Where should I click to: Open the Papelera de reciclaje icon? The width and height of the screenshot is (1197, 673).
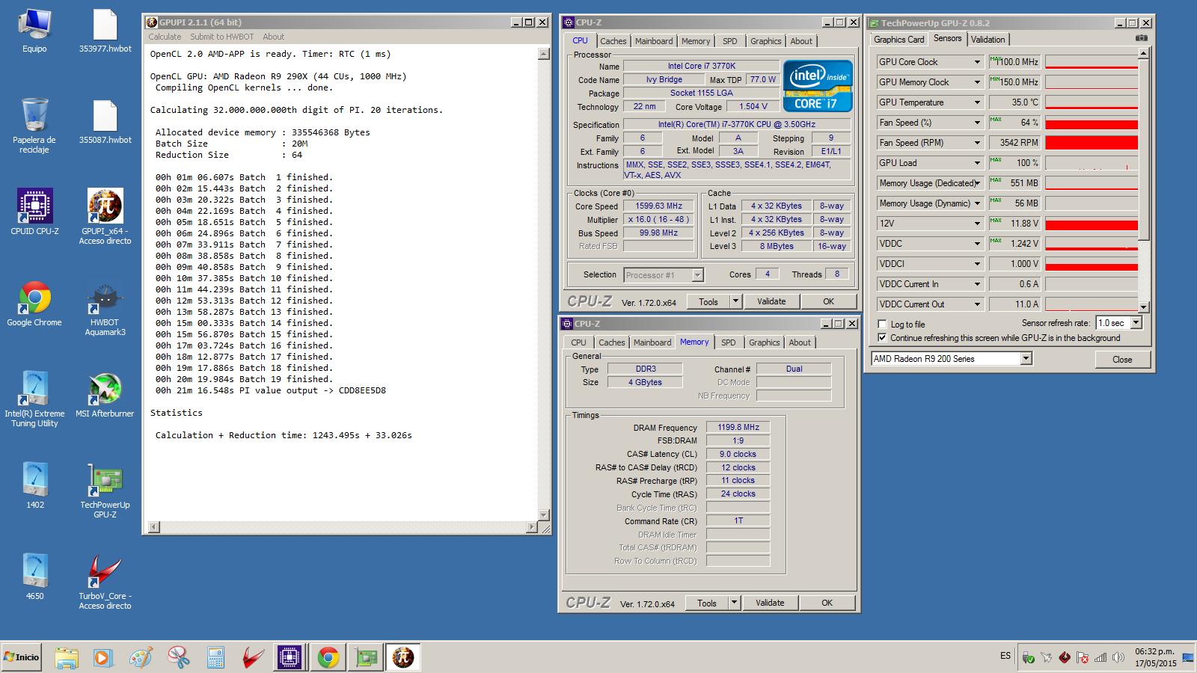pyautogui.click(x=34, y=126)
